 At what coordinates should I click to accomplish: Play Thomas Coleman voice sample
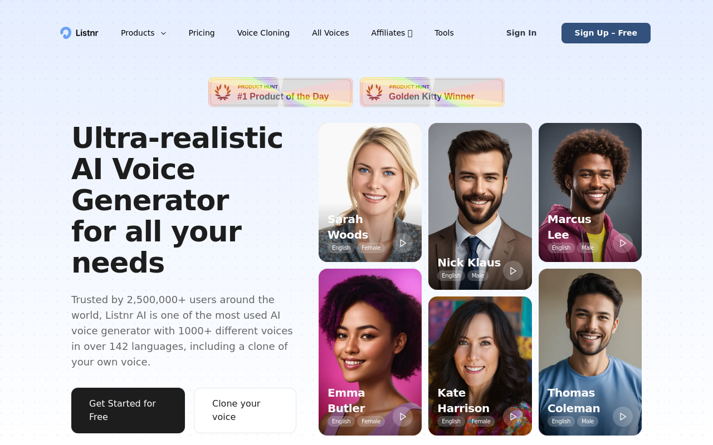623,417
